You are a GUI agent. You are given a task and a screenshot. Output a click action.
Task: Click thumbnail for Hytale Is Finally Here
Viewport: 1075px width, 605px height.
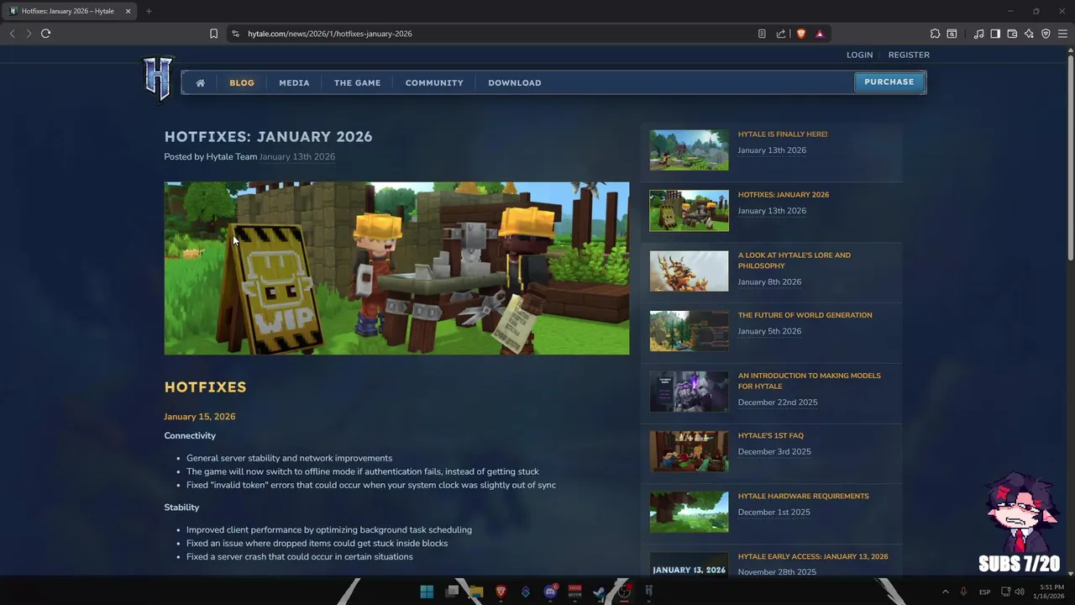(689, 150)
